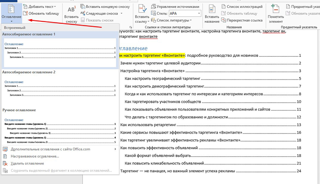Click Вставить название caption button

pos(212,15)
